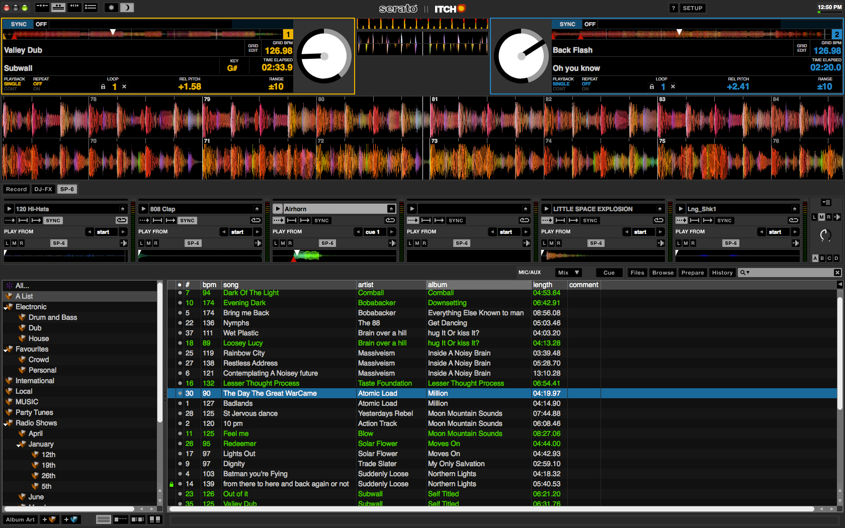Open the Prepare panel
845x528 pixels.
point(693,273)
